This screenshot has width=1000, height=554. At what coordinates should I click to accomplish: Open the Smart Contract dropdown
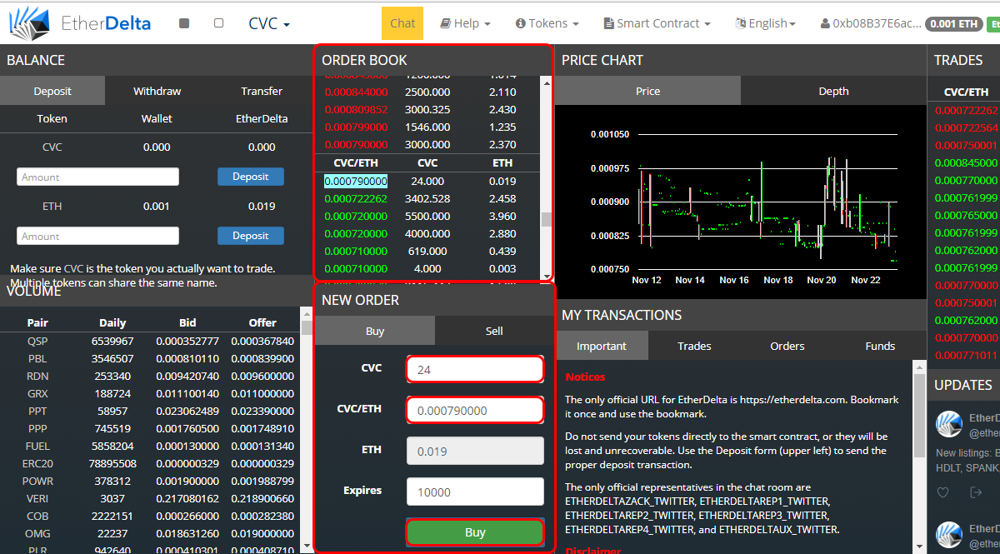tap(657, 23)
